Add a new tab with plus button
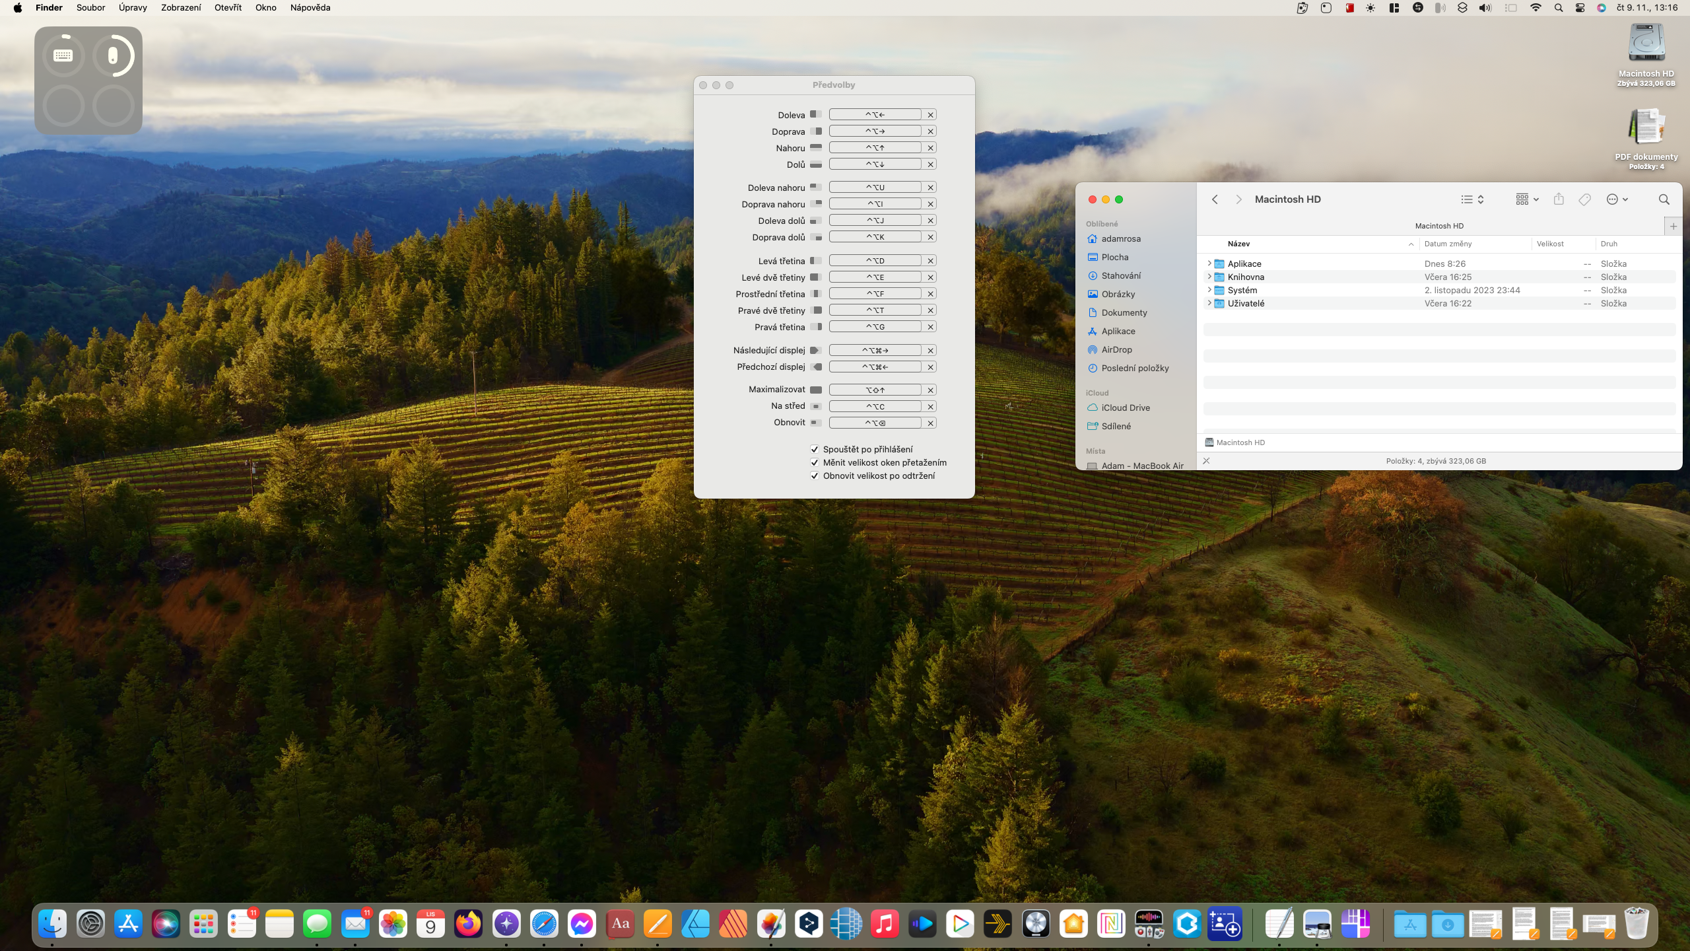1690x951 pixels. [x=1673, y=227]
